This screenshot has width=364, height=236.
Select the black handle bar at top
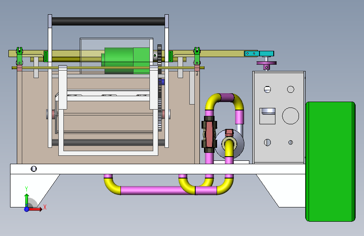[x=108, y=21]
